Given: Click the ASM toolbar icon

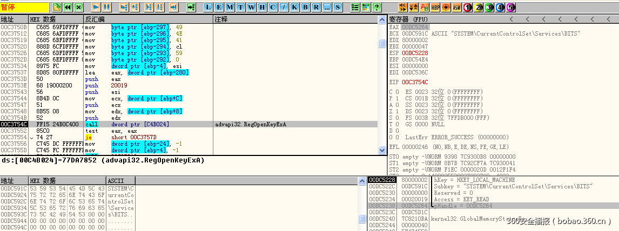Looking at the screenshot, I should click(456, 7).
